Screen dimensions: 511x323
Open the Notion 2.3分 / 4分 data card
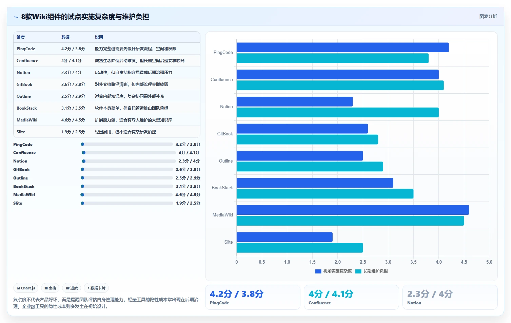tap(450, 297)
